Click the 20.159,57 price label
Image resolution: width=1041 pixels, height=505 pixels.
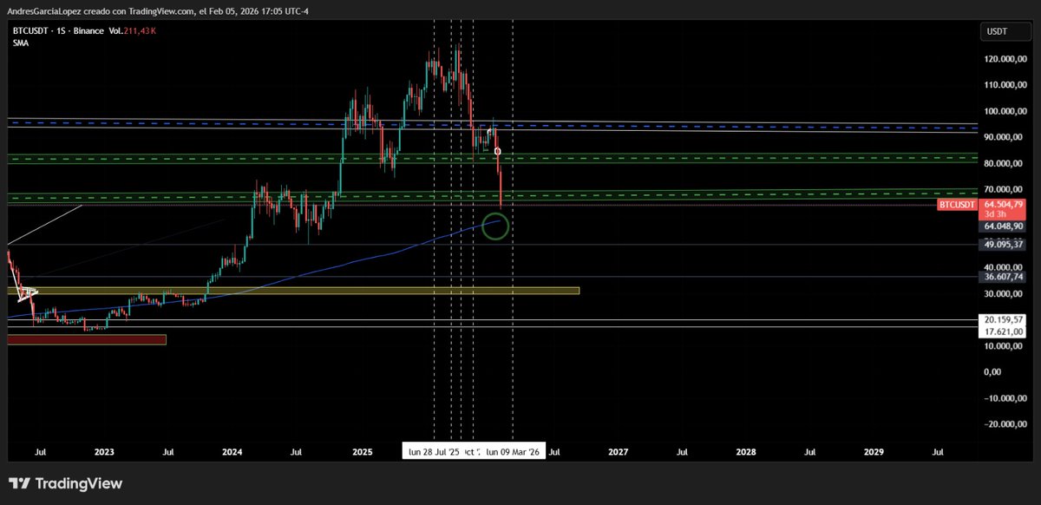click(x=1005, y=319)
